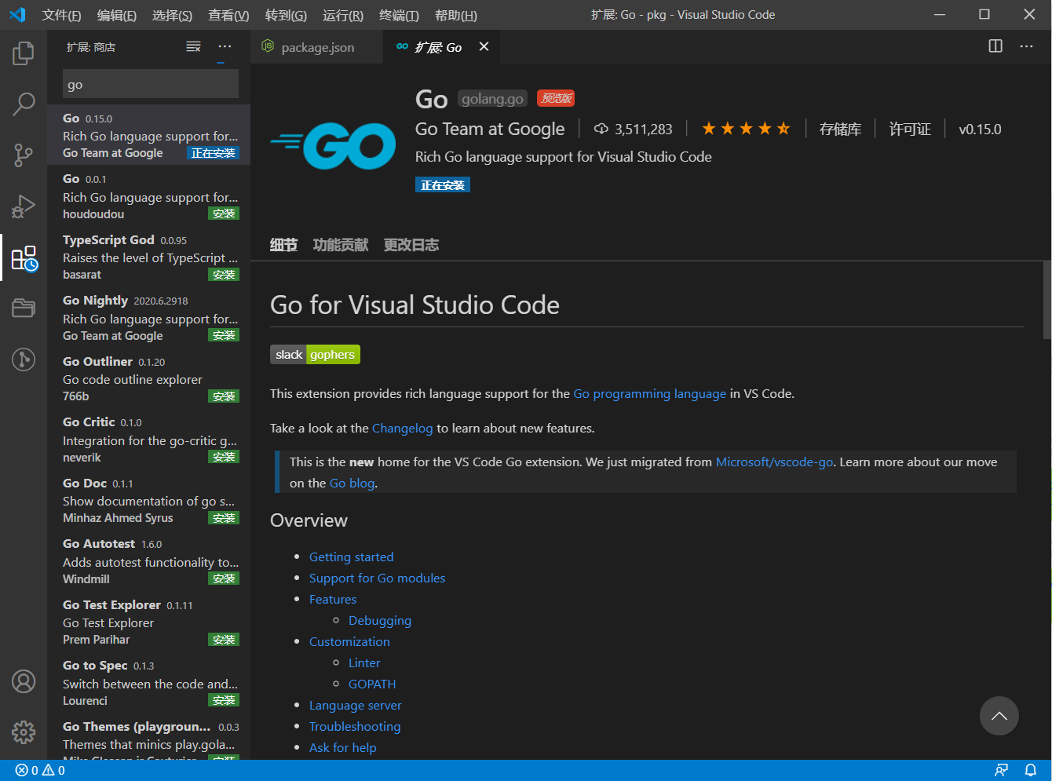Clear extension search results icon
The width and height of the screenshot is (1052, 781).
point(193,47)
